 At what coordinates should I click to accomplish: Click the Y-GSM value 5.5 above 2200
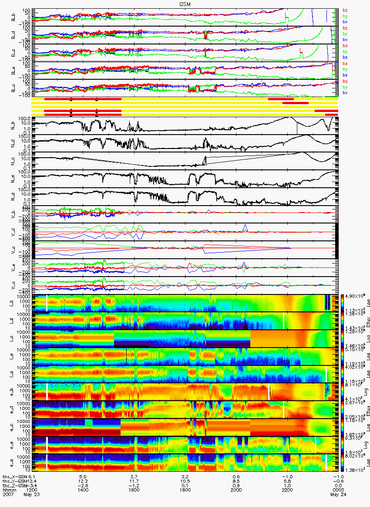[x=287, y=481]
